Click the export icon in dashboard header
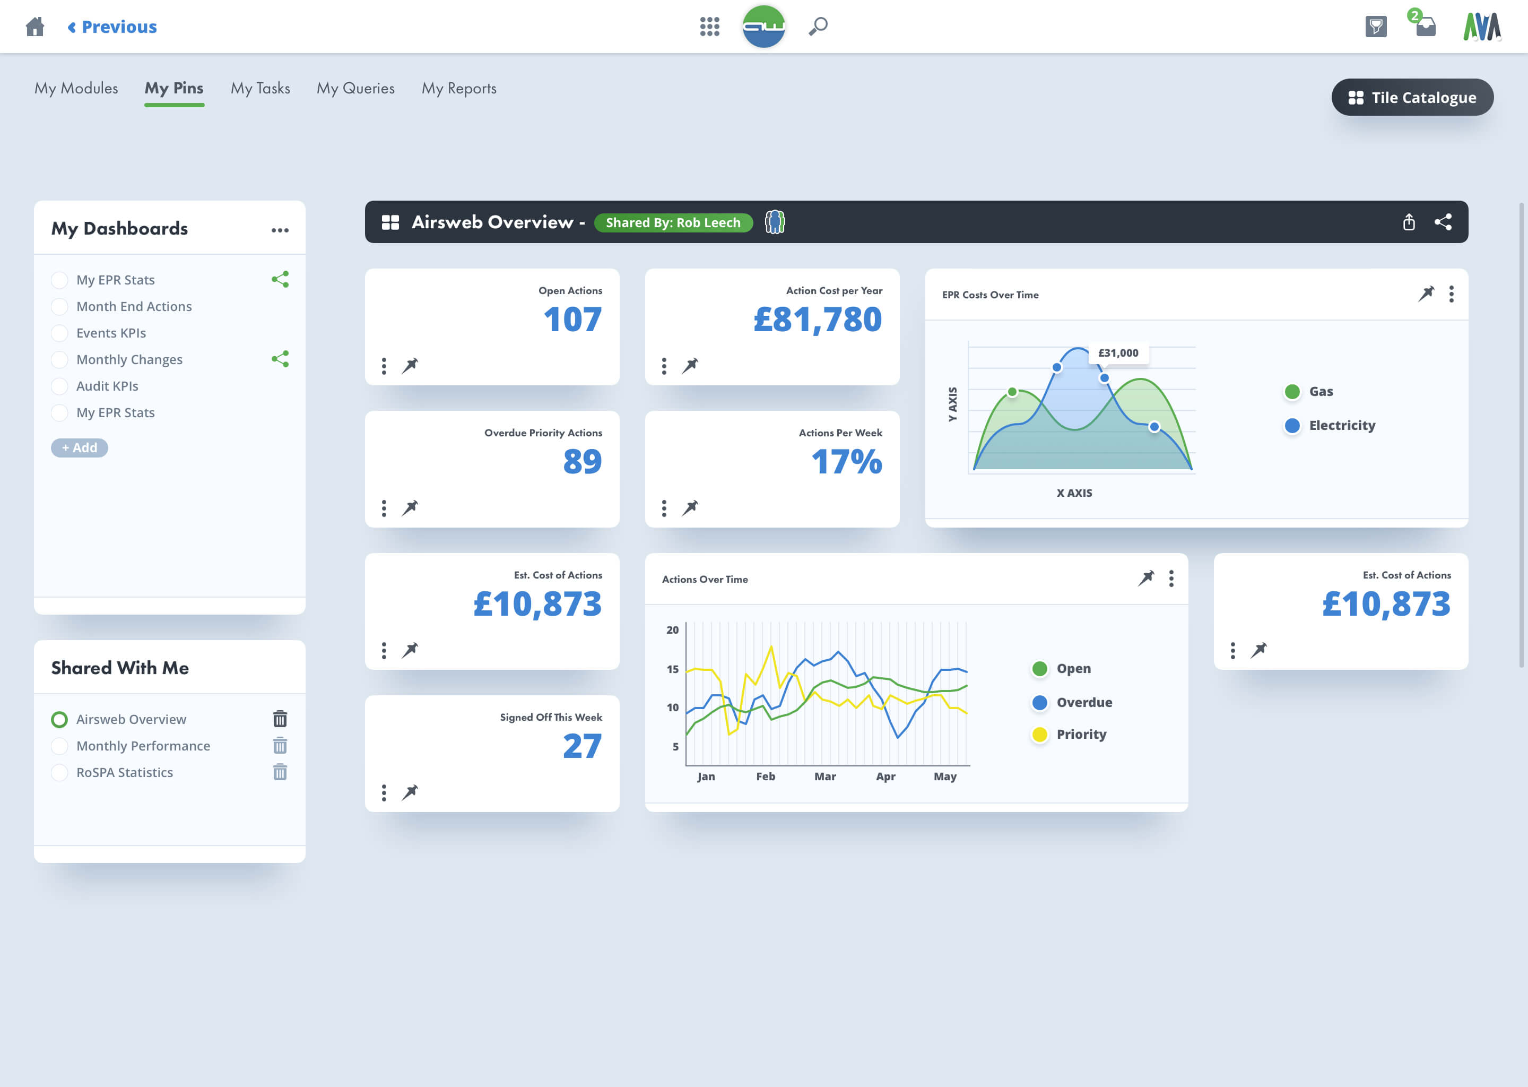1528x1087 pixels. point(1409,222)
